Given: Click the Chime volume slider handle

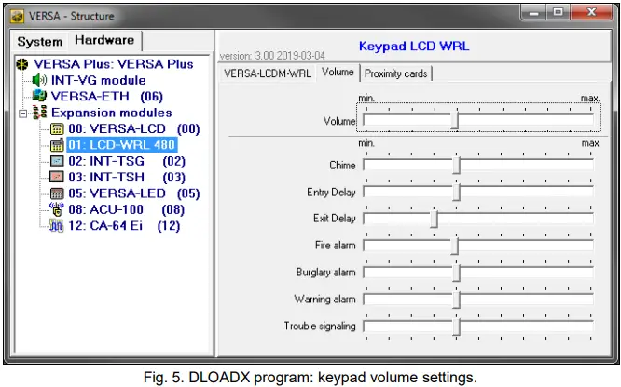Looking at the screenshot, I should (x=456, y=165).
